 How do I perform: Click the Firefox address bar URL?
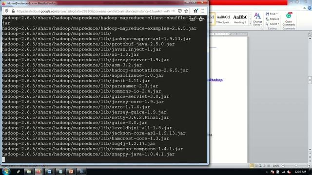[93, 11]
